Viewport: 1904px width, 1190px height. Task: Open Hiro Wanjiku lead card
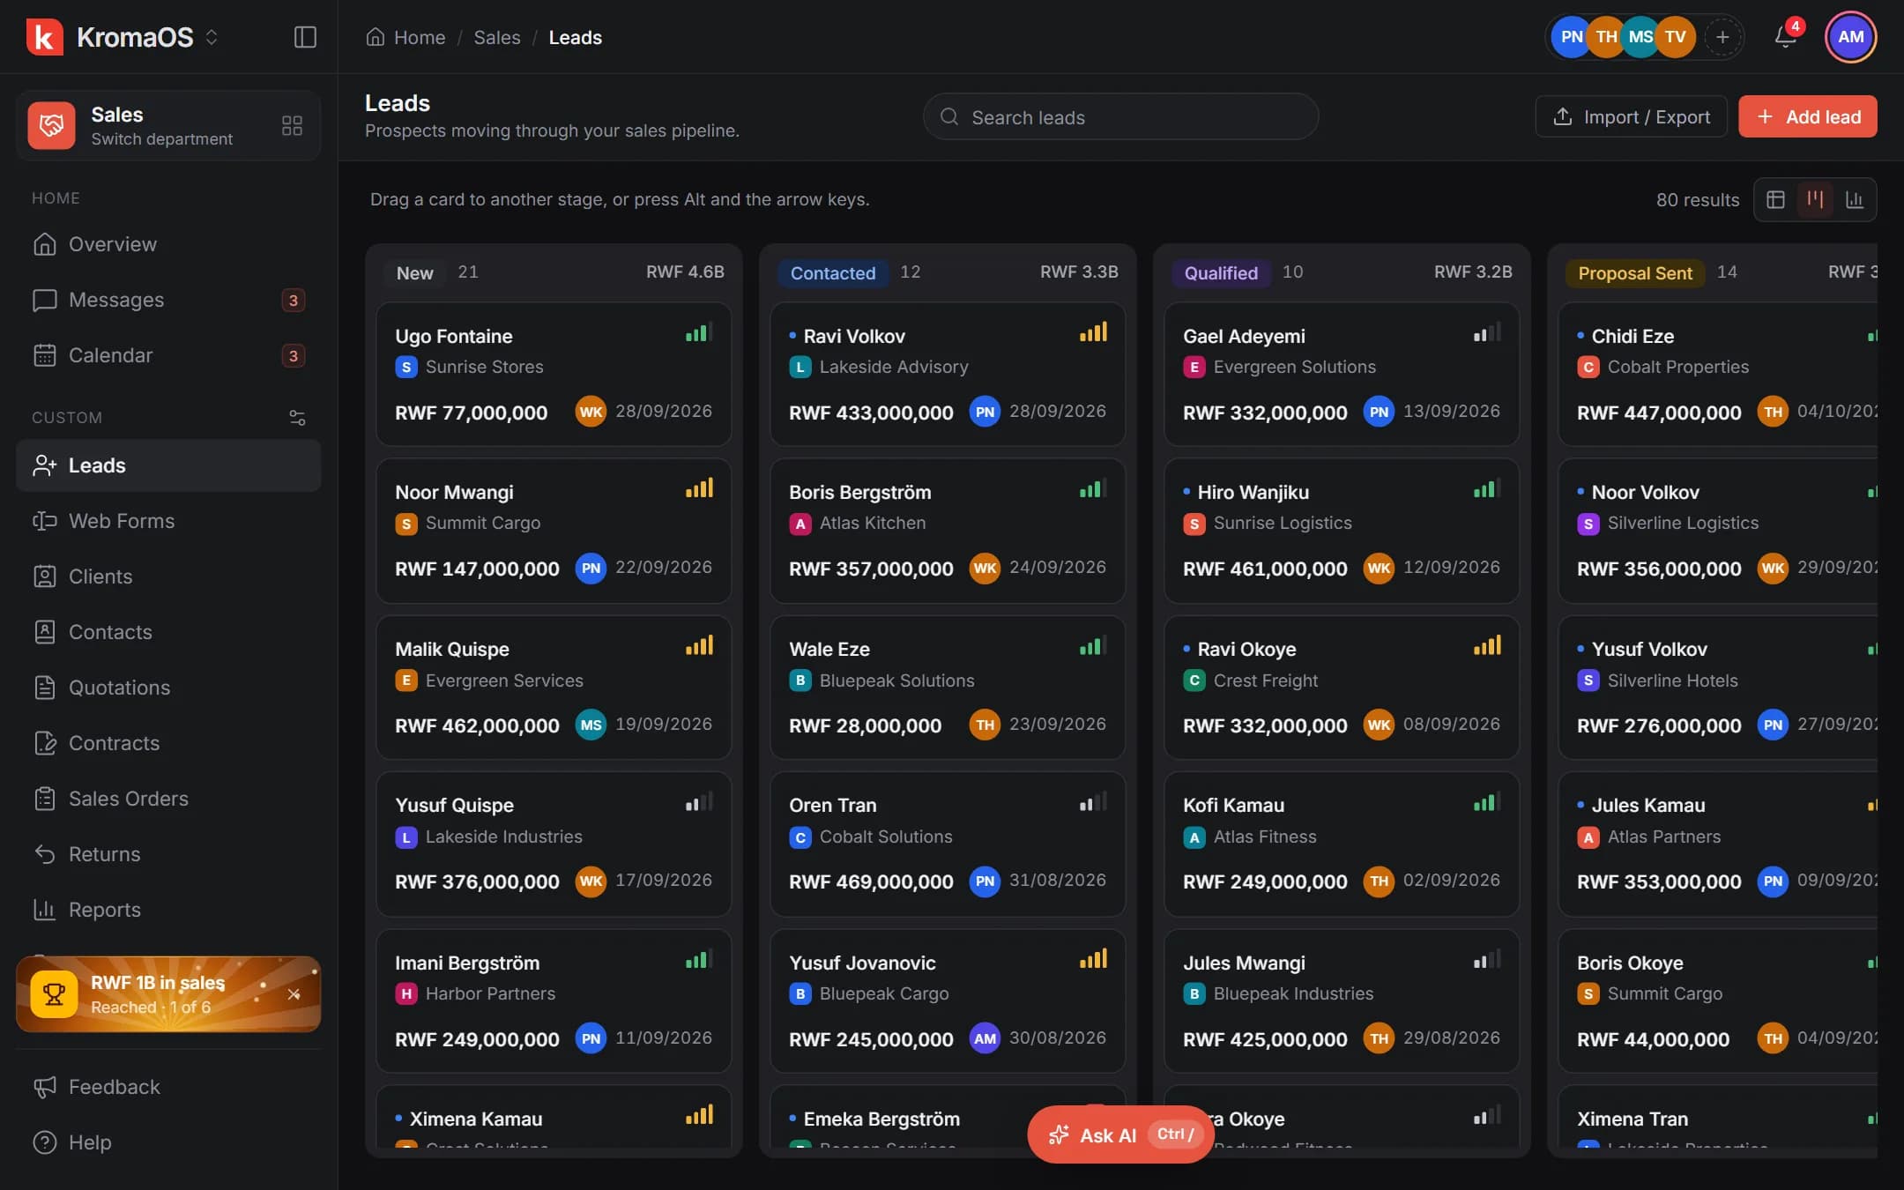[x=1342, y=531]
